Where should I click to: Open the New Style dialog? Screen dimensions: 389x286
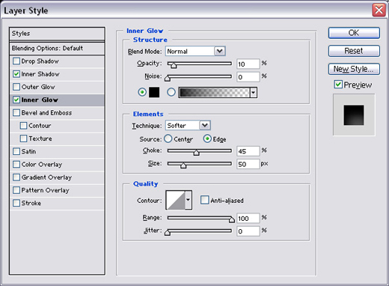tap(354, 69)
